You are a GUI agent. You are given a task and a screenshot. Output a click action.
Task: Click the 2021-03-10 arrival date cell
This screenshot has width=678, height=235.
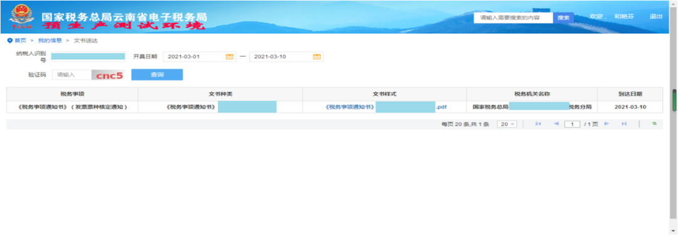coord(630,107)
